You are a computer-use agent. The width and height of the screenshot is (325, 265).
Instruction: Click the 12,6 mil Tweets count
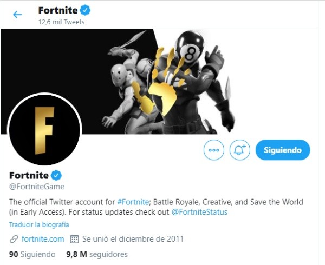[61, 23]
